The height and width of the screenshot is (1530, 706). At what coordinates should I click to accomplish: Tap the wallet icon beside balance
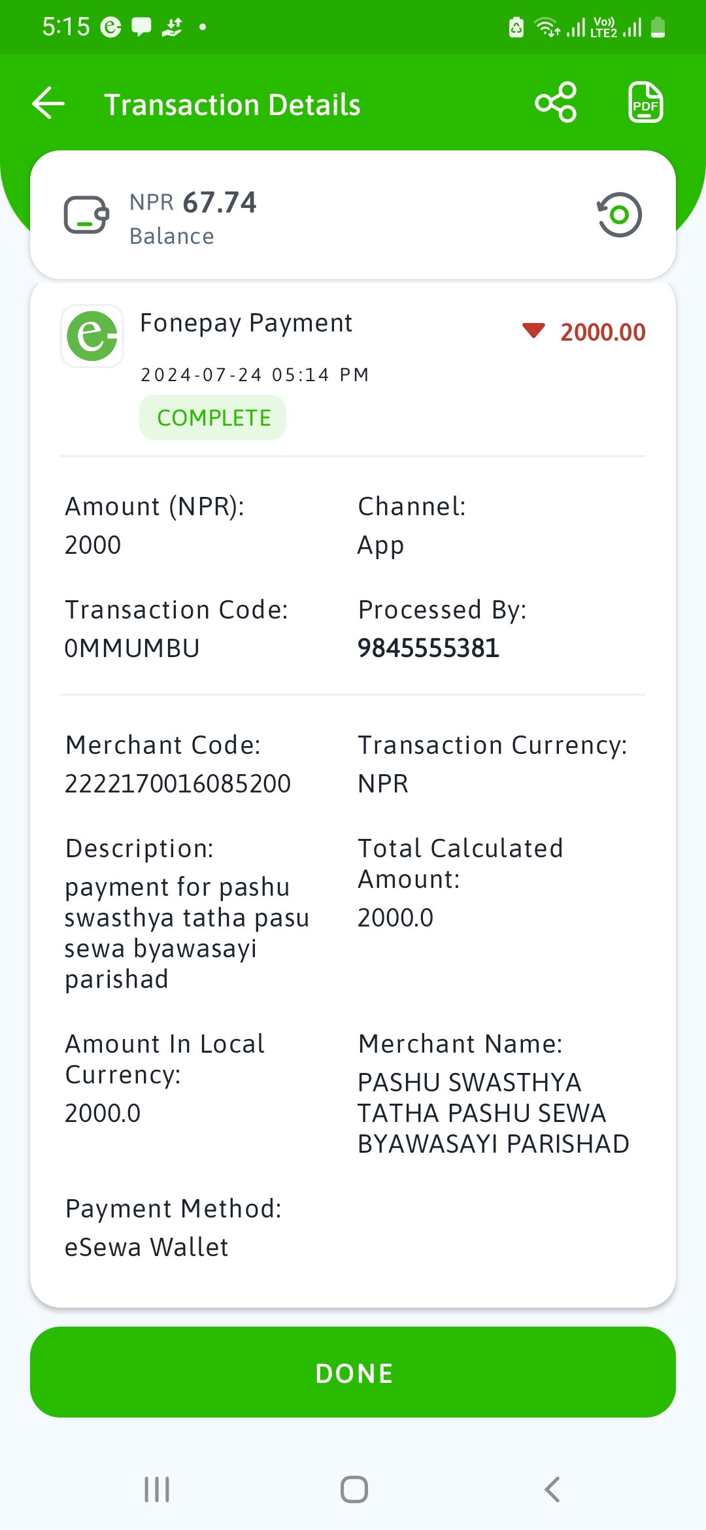(x=86, y=214)
